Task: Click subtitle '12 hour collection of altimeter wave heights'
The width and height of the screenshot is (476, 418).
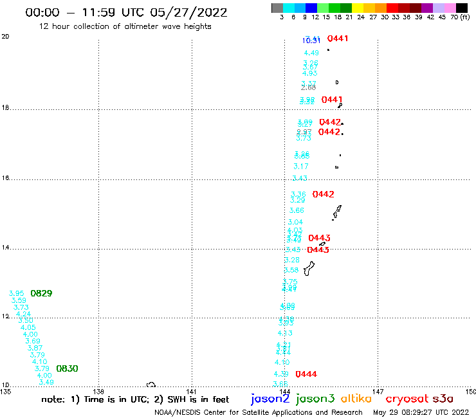Action: [125, 26]
